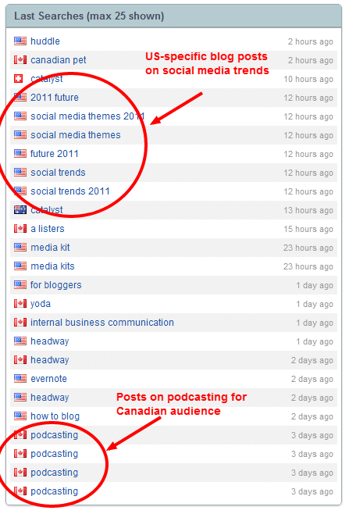This screenshot has height=514, width=349.
Task: Select the media kit link
Action: (x=50, y=248)
